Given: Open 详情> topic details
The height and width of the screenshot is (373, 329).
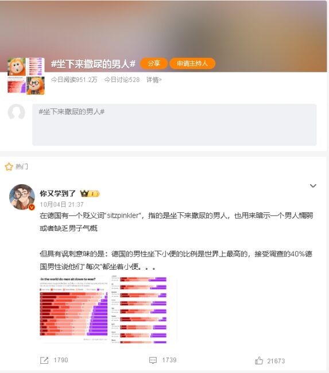Looking at the screenshot, I should coord(154,80).
